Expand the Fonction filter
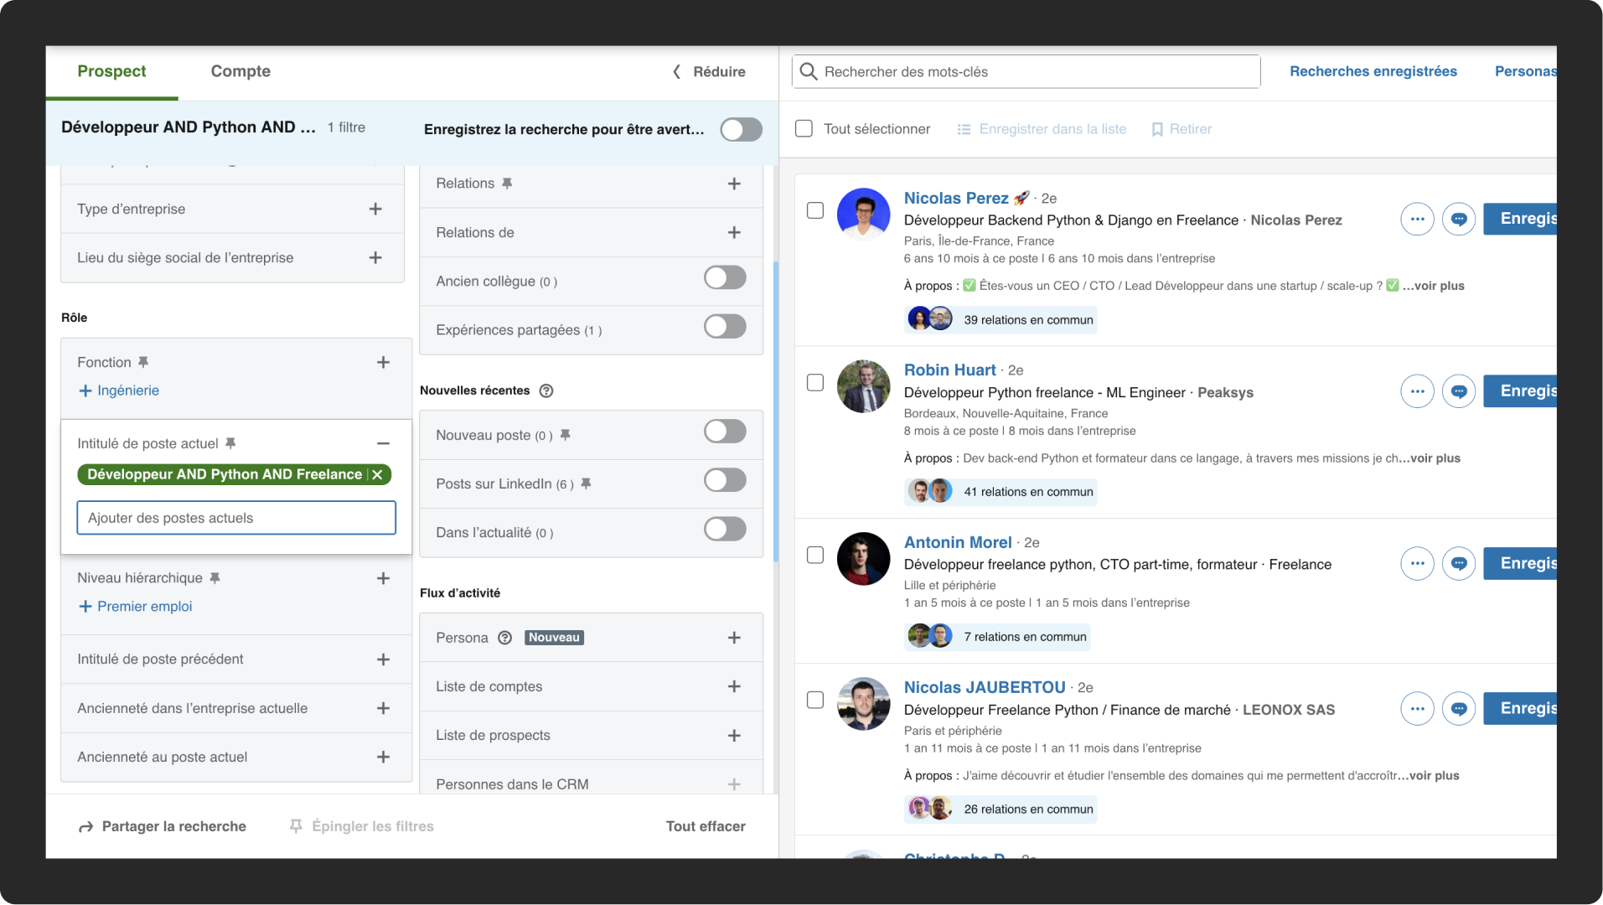The image size is (1603, 905). click(x=383, y=363)
